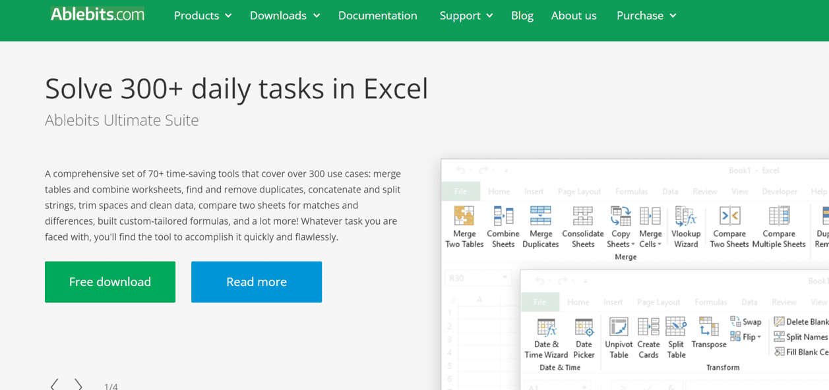Open Developer tab in back Excel window
Screen dimensions: 829x390
pyautogui.click(x=780, y=191)
